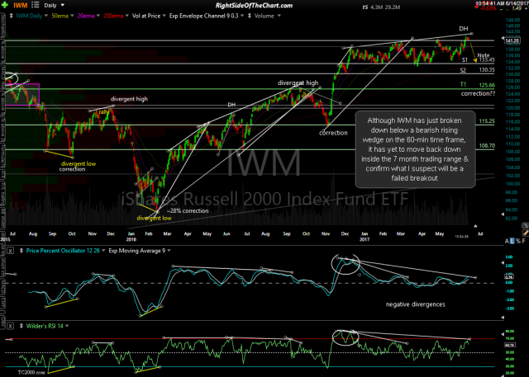The width and height of the screenshot is (529, 377).
Task: Expand the Exp Moving Average 9 arrow
Action: pyautogui.click(x=169, y=251)
